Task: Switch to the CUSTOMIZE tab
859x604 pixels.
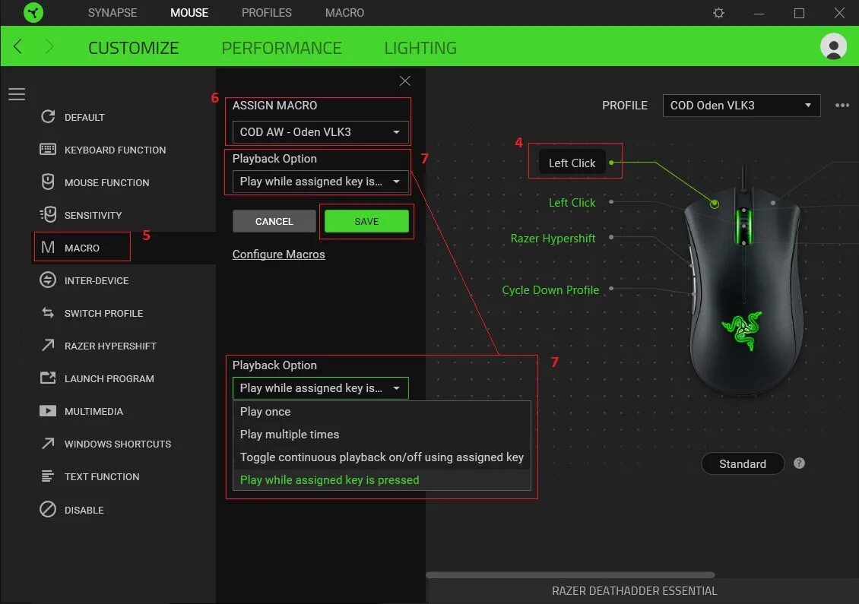Action: [x=134, y=48]
